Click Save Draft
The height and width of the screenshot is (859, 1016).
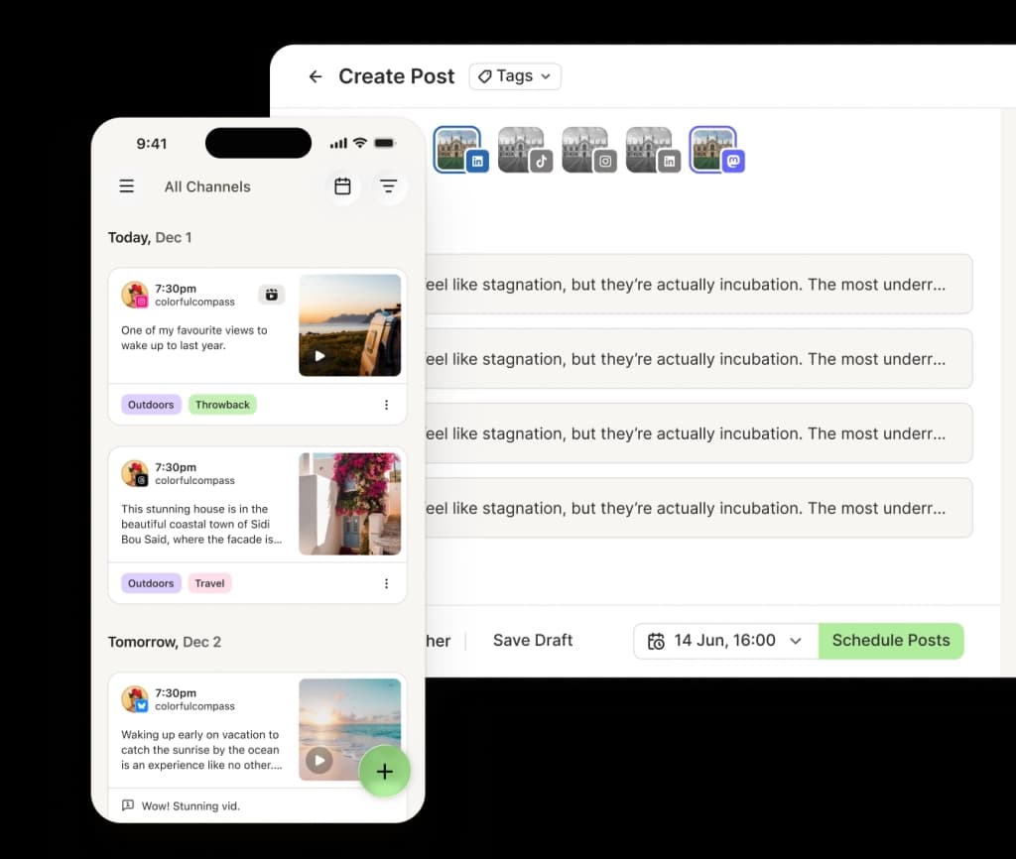(532, 640)
